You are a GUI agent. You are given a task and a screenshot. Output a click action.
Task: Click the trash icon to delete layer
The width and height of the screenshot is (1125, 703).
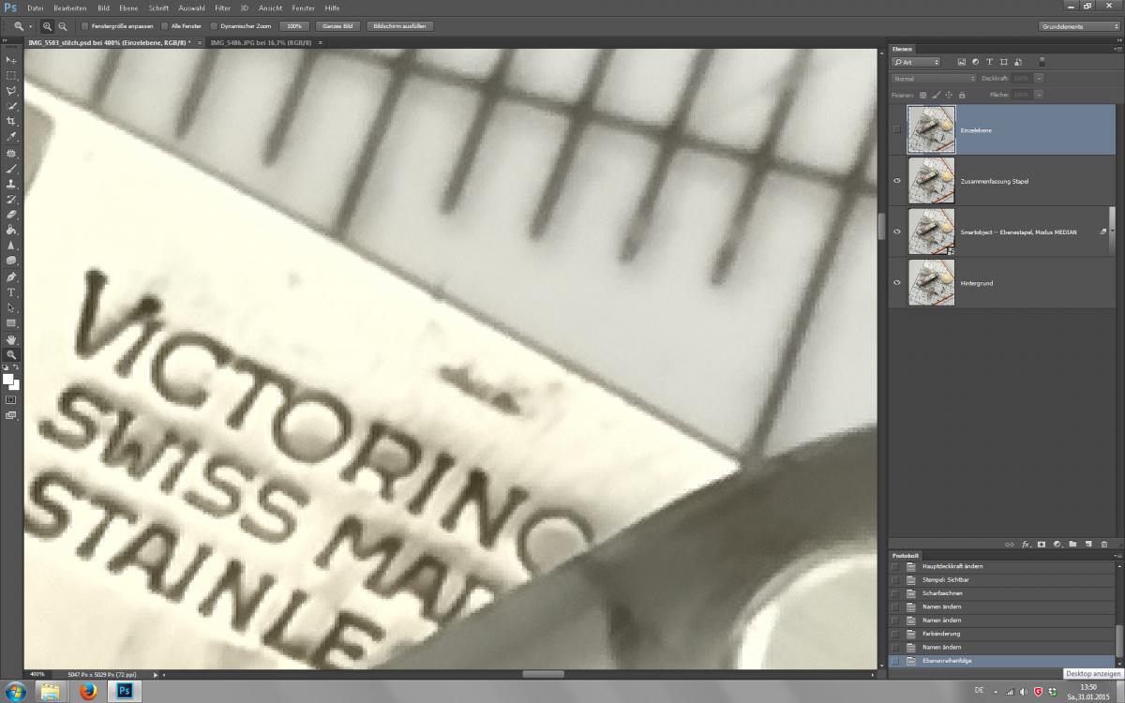1103,544
